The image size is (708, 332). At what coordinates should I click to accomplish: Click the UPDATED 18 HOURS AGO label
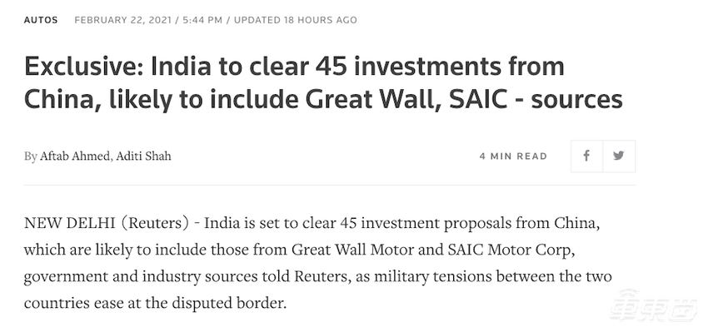coord(296,20)
